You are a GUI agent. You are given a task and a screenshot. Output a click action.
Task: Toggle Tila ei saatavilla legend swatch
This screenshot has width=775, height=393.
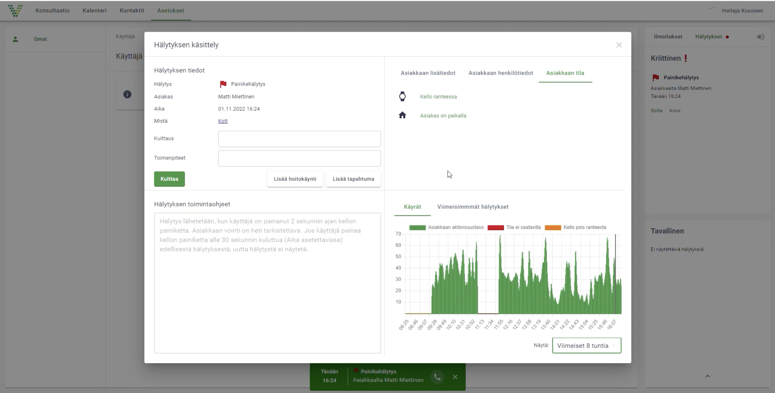pyautogui.click(x=495, y=227)
